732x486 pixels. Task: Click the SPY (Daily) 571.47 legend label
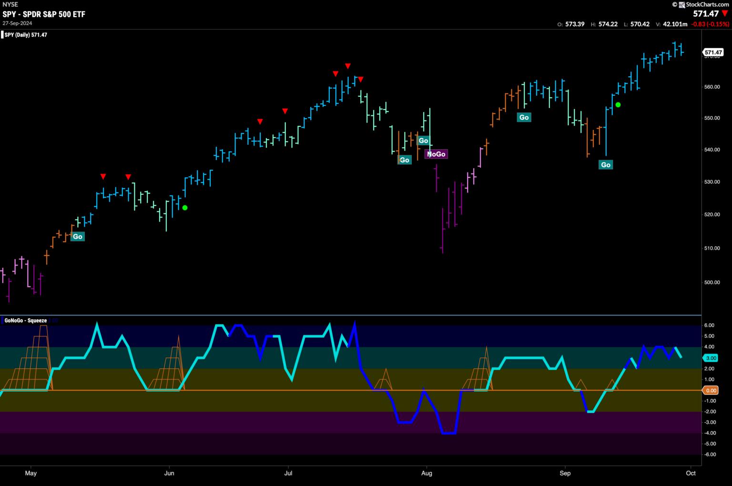click(x=26, y=35)
